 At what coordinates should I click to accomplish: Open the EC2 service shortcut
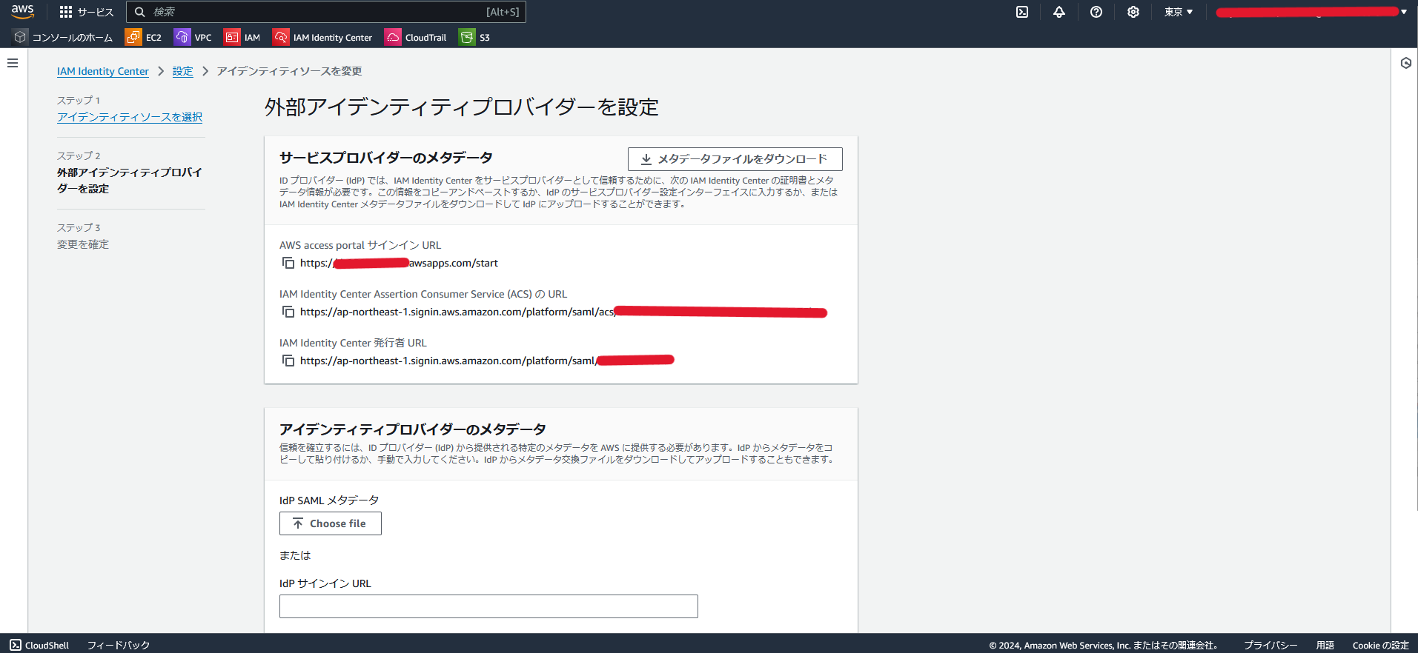pos(144,37)
